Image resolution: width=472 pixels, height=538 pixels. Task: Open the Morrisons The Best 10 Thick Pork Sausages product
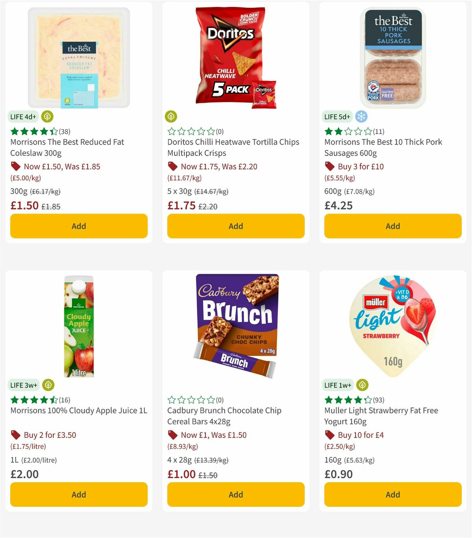(x=383, y=147)
